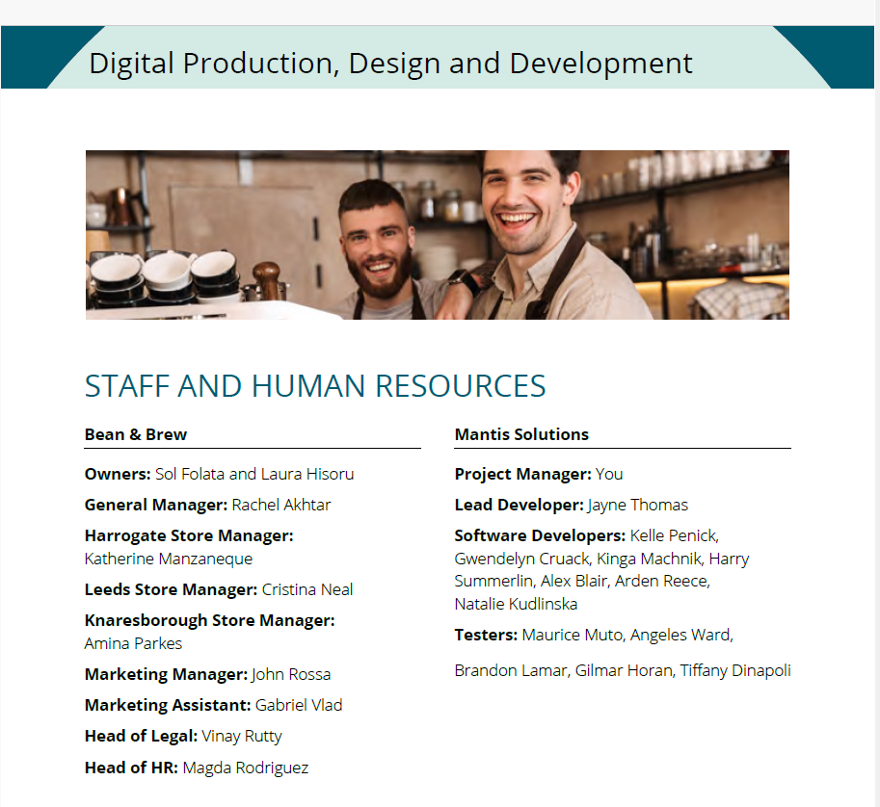Click the Harrogate Store Manager label
The width and height of the screenshot is (880, 807).
click(x=189, y=535)
